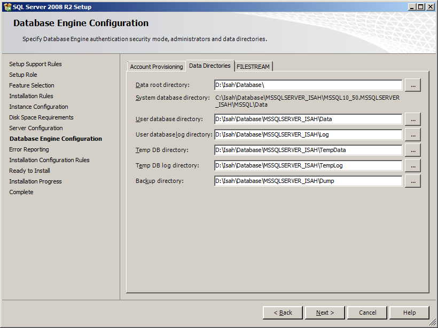The image size is (438, 328).
Task: Click the Backup directory input field
Action: [x=307, y=181]
